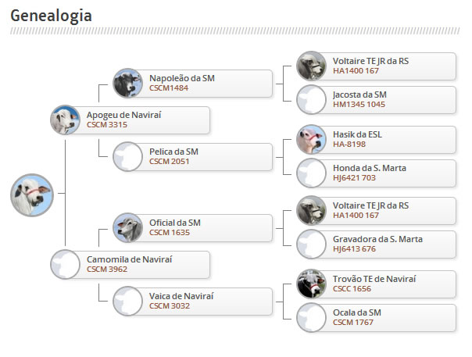The image size is (472, 357).
Task: Click Napoleão da SM bull photo
Action: click(x=127, y=84)
